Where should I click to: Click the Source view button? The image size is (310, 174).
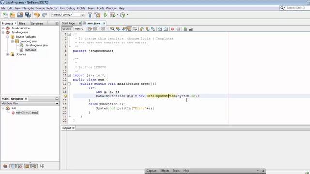[x=67, y=29]
